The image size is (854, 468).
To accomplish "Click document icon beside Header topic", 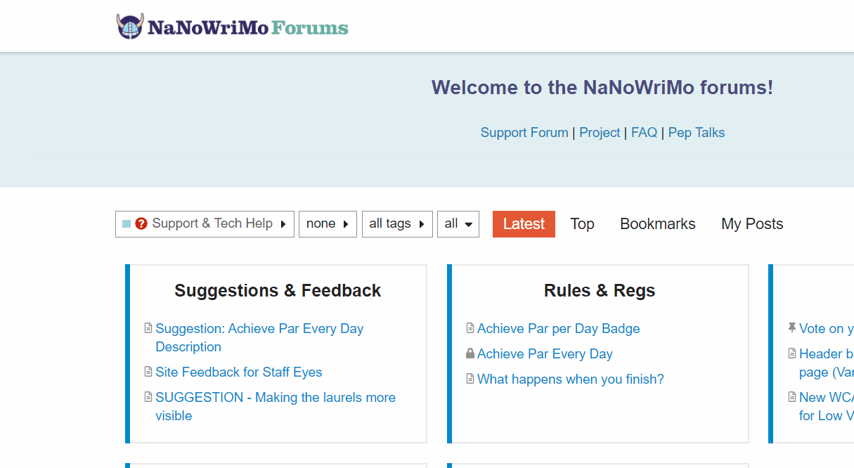I will click(x=792, y=353).
